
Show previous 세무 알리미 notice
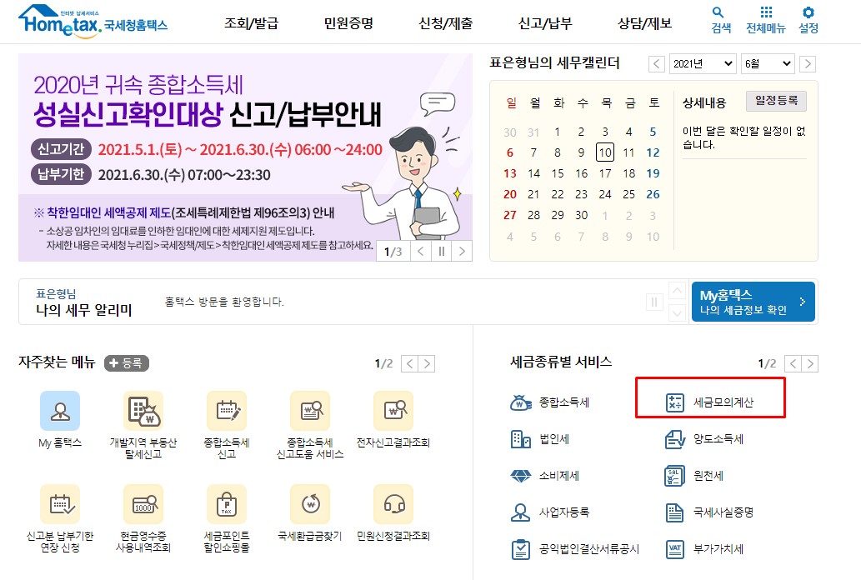pos(677,291)
